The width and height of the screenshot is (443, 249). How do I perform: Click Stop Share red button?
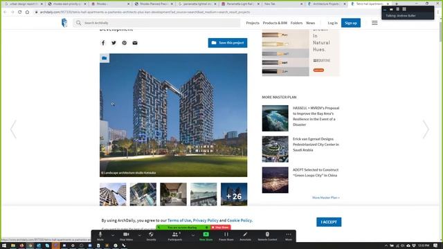(220, 228)
